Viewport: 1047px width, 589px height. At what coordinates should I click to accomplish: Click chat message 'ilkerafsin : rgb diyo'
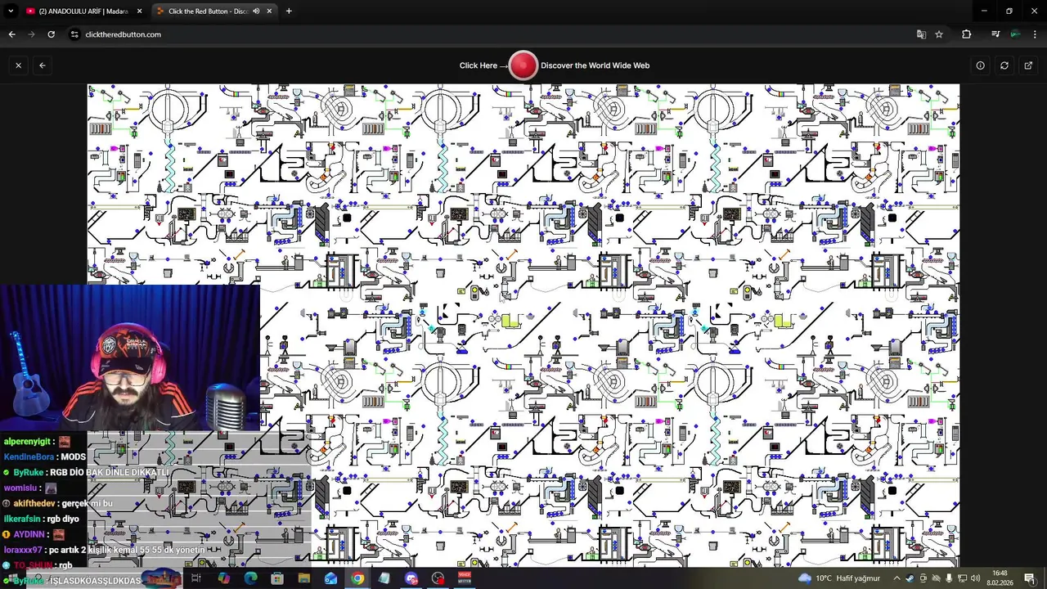coord(42,519)
